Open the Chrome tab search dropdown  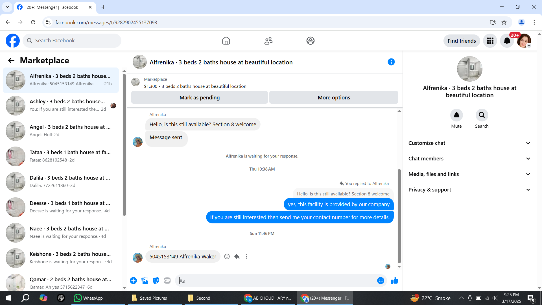[x=7, y=7]
